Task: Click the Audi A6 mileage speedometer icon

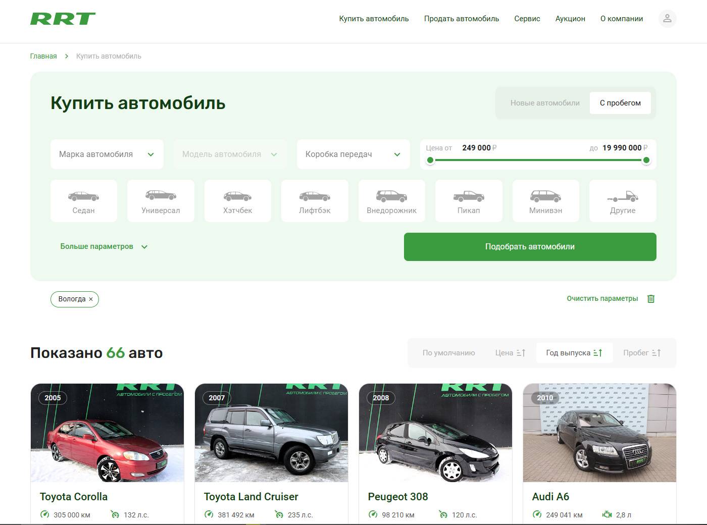Action: click(537, 514)
